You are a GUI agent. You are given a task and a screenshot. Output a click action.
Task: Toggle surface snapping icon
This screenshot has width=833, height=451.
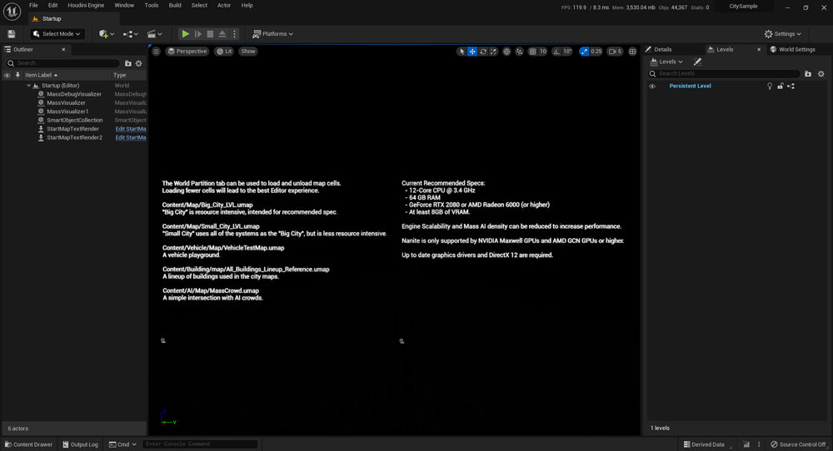coord(519,52)
